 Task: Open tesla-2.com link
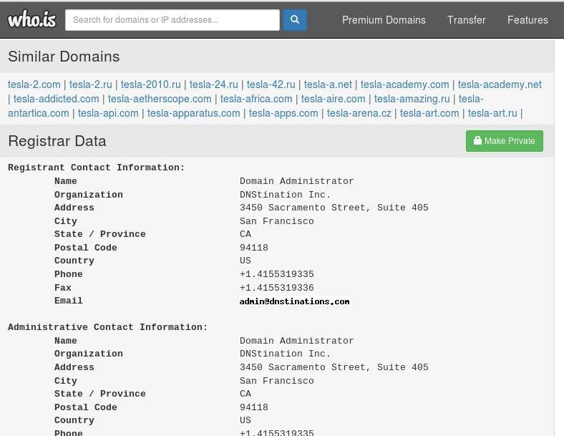click(34, 84)
